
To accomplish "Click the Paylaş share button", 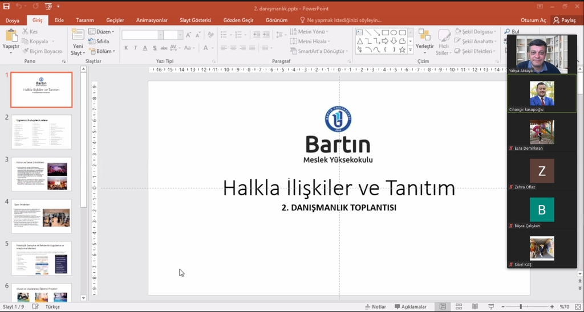I will [x=565, y=20].
